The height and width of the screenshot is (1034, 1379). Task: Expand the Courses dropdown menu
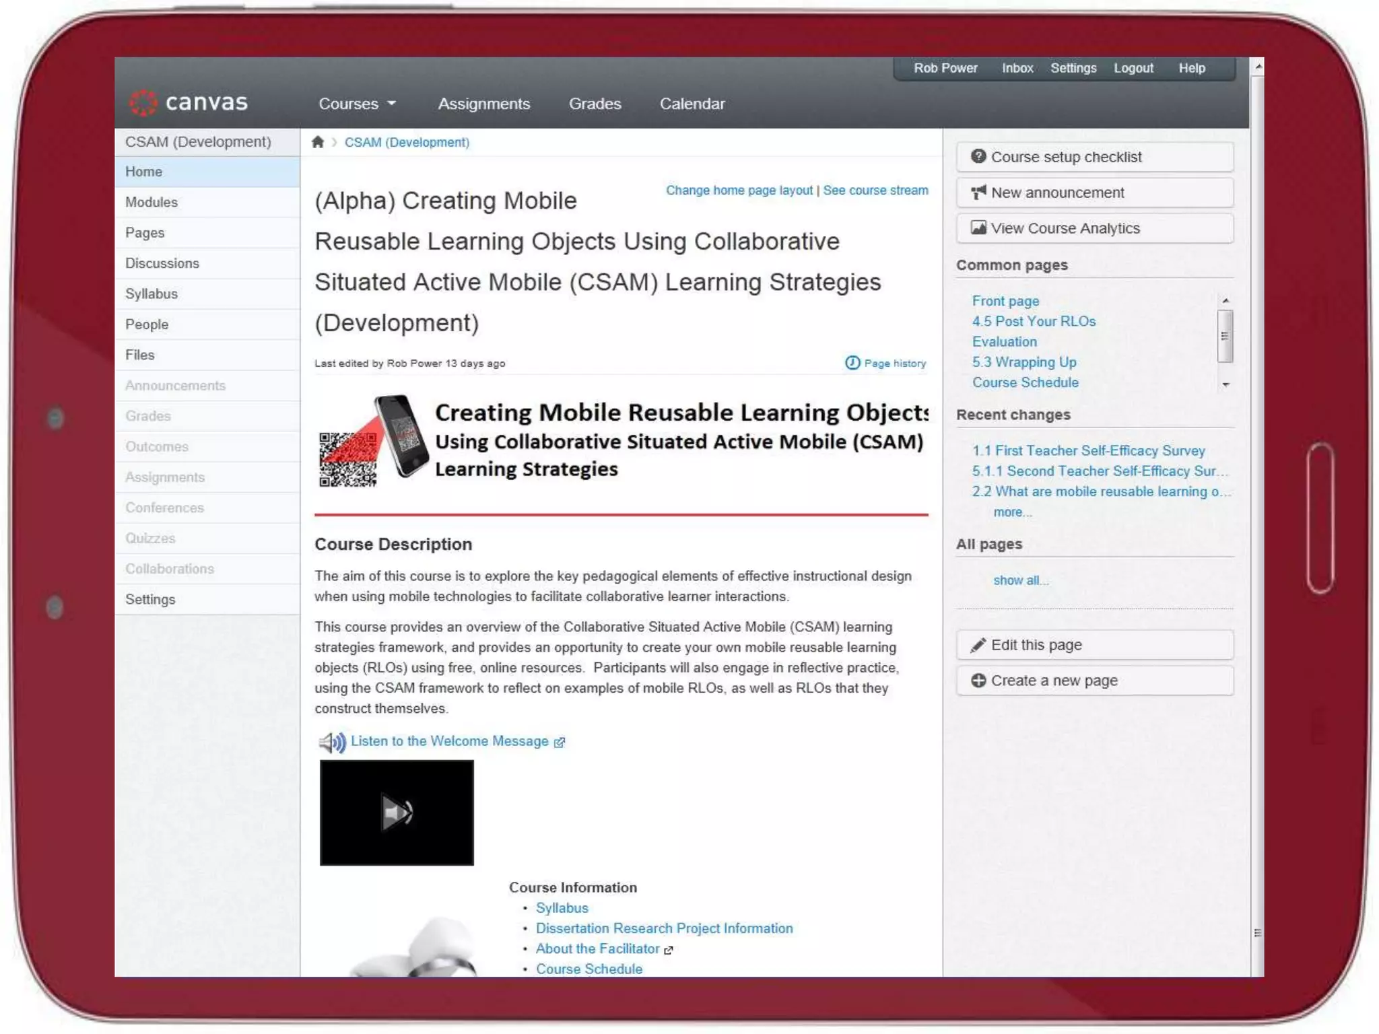click(x=357, y=104)
